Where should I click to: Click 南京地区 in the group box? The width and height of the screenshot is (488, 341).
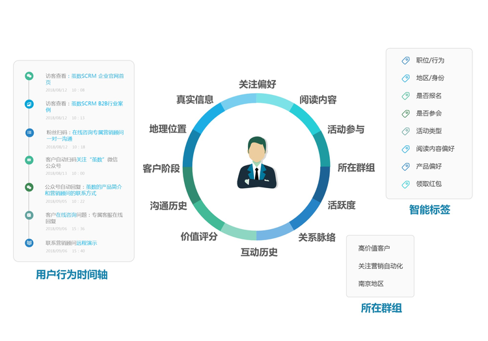(x=371, y=284)
